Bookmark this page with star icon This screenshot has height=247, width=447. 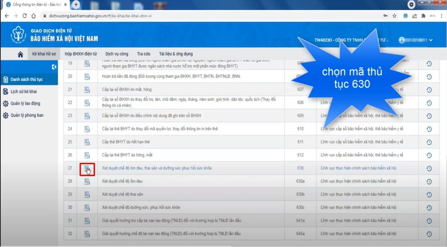[x=394, y=16]
